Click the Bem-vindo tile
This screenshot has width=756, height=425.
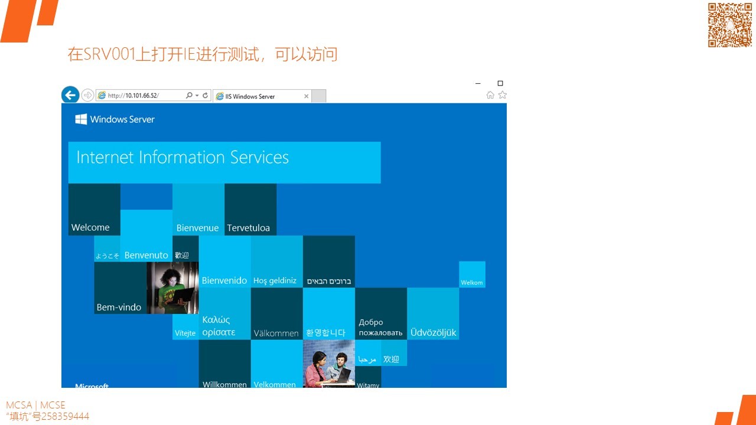tap(120, 288)
